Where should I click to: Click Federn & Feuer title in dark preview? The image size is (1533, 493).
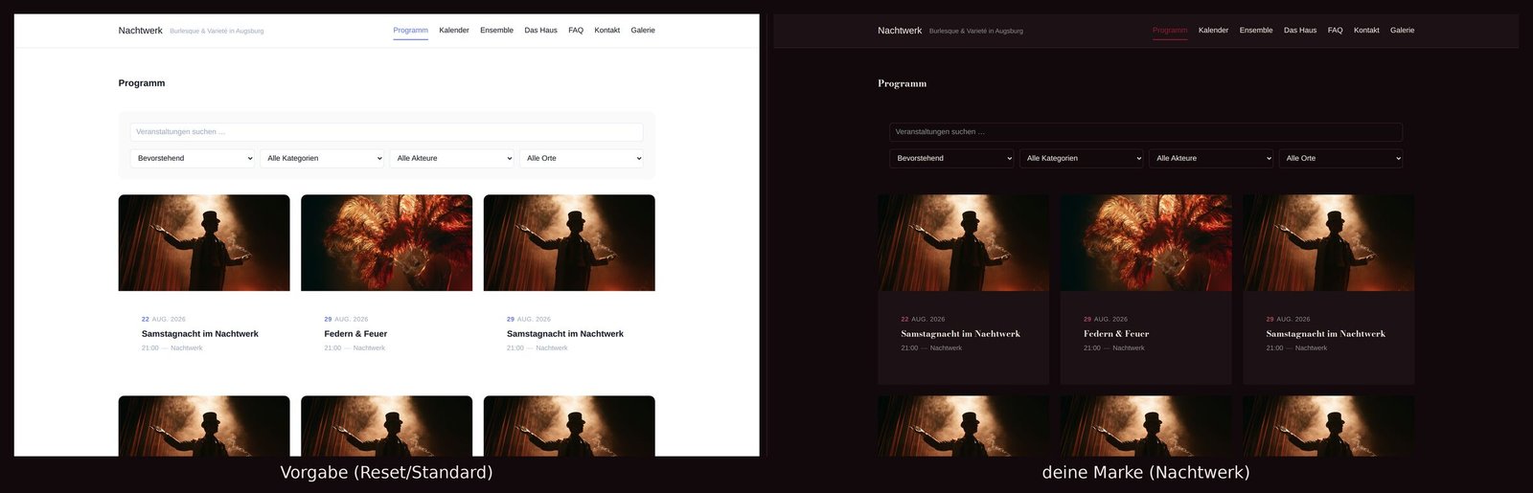[x=1116, y=334]
